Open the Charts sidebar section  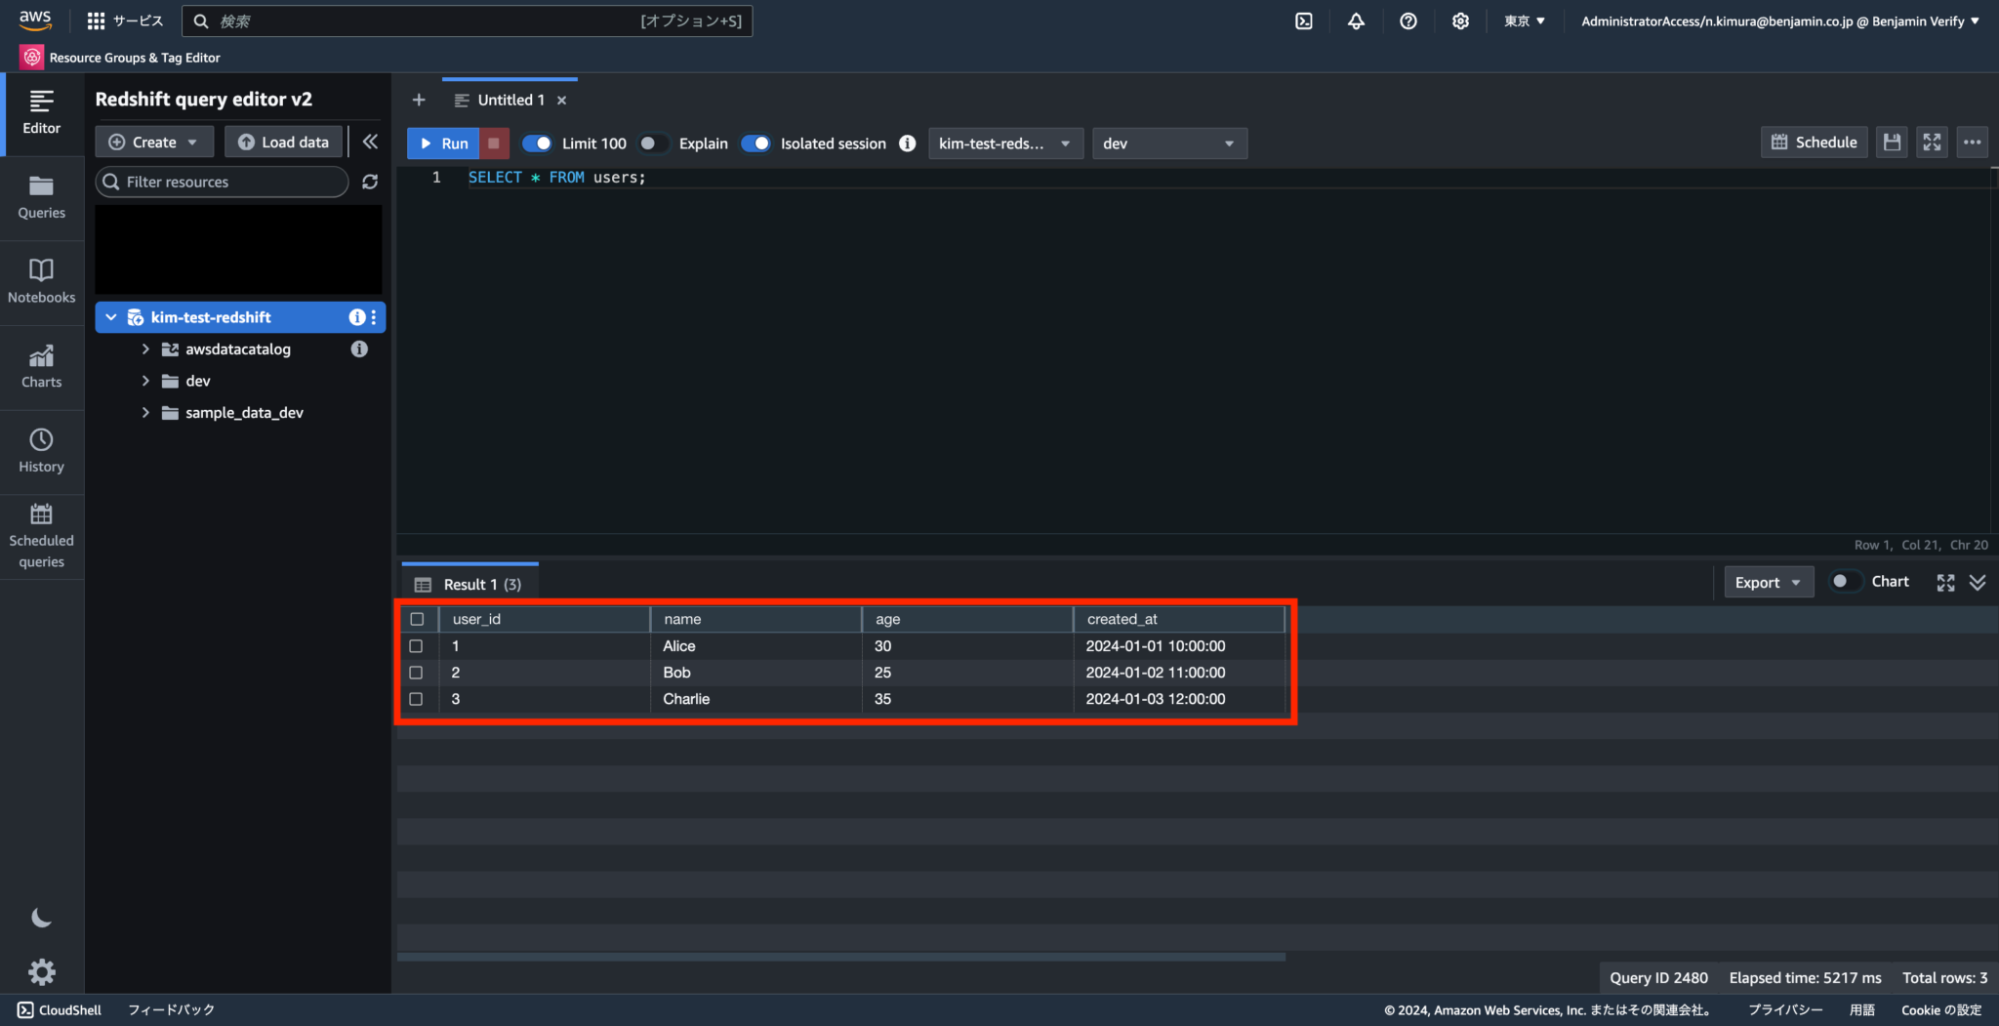(41, 366)
